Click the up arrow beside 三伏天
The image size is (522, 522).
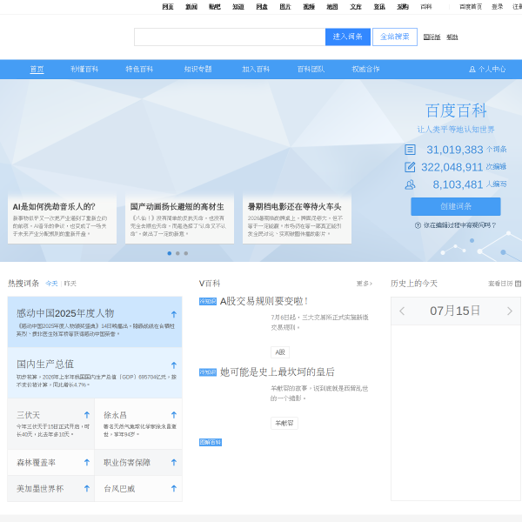(87, 415)
